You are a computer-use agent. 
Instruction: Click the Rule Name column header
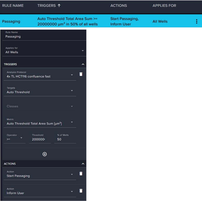click(13, 5)
